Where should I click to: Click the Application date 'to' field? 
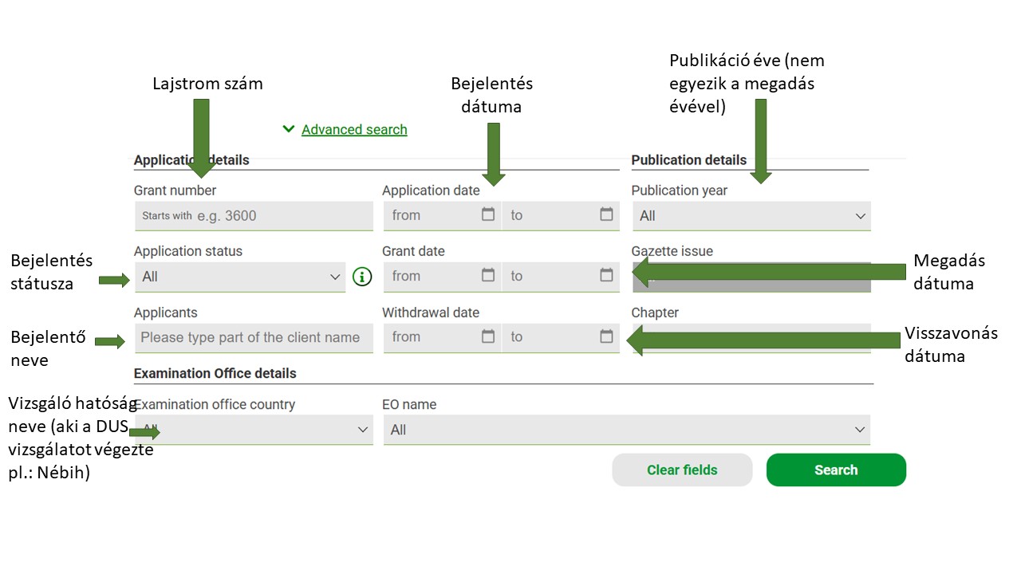(561, 215)
